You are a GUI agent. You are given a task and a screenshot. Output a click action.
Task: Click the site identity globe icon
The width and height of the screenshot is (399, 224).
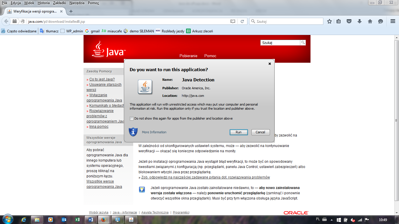point(23,21)
